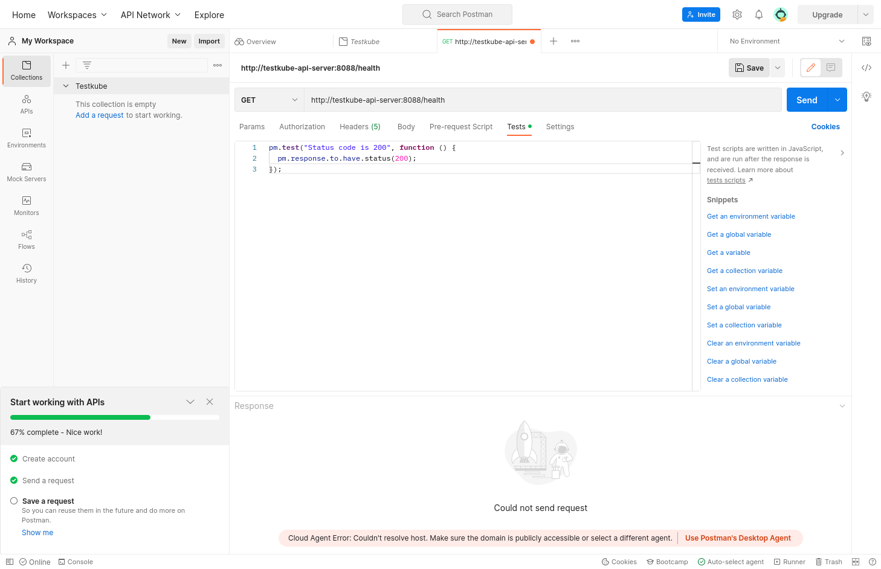881x569 pixels.
Task: Open the History sidebar panel
Action: pyautogui.click(x=27, y=273)
